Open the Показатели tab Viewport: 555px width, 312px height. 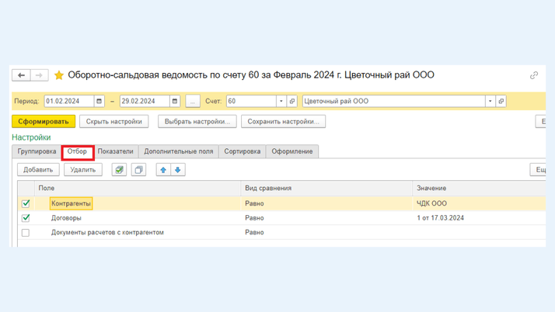pyautogui.click(x=115, y=151)
